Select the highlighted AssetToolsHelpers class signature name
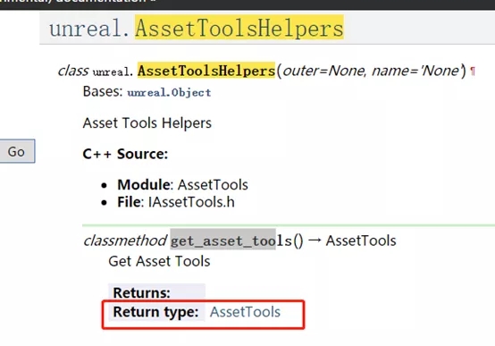The height and width of the screenshot is (346, 495). pyautogui.click(x=206, y=70)
